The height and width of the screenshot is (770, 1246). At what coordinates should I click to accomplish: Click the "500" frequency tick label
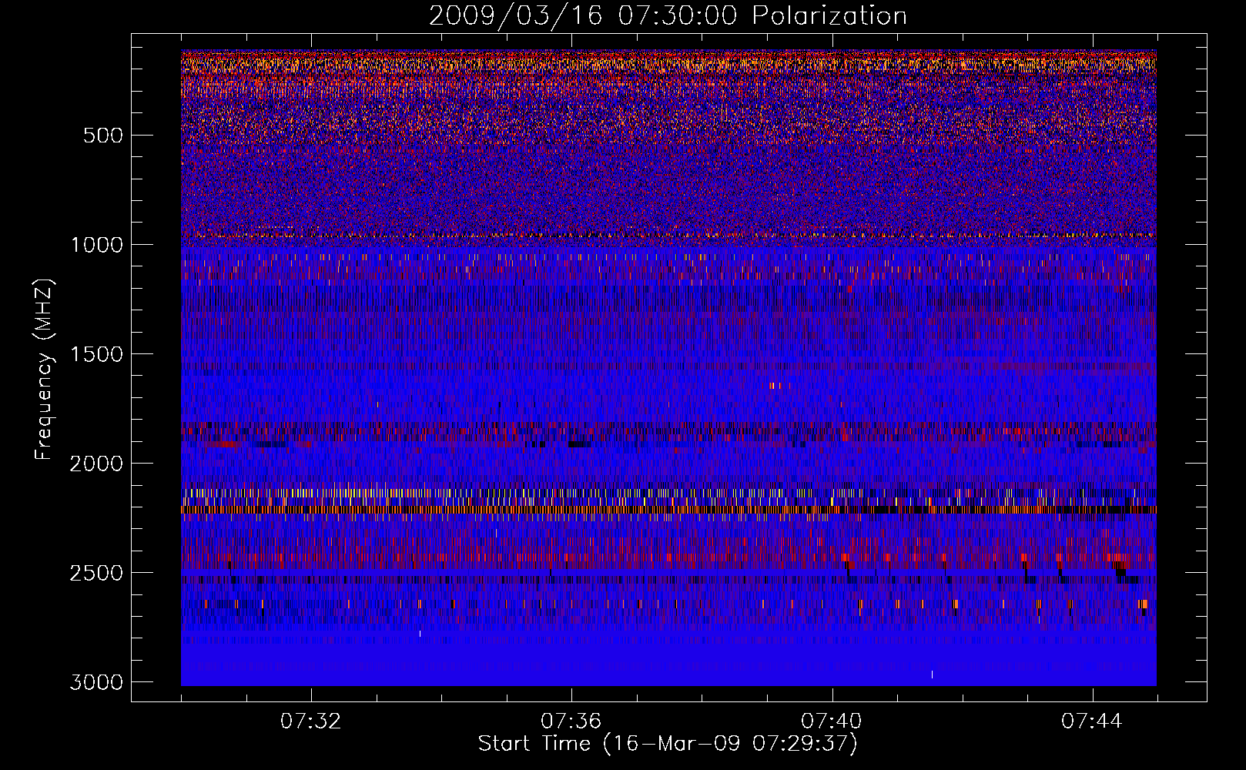click(x=102, y=136)
